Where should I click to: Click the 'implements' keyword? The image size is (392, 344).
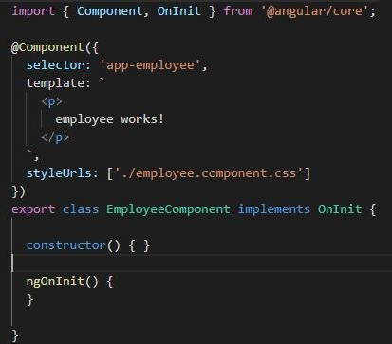[273, 209]
